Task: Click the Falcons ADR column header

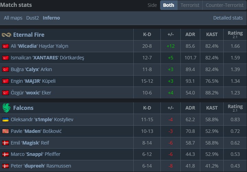Action: (x=190, y=108)
